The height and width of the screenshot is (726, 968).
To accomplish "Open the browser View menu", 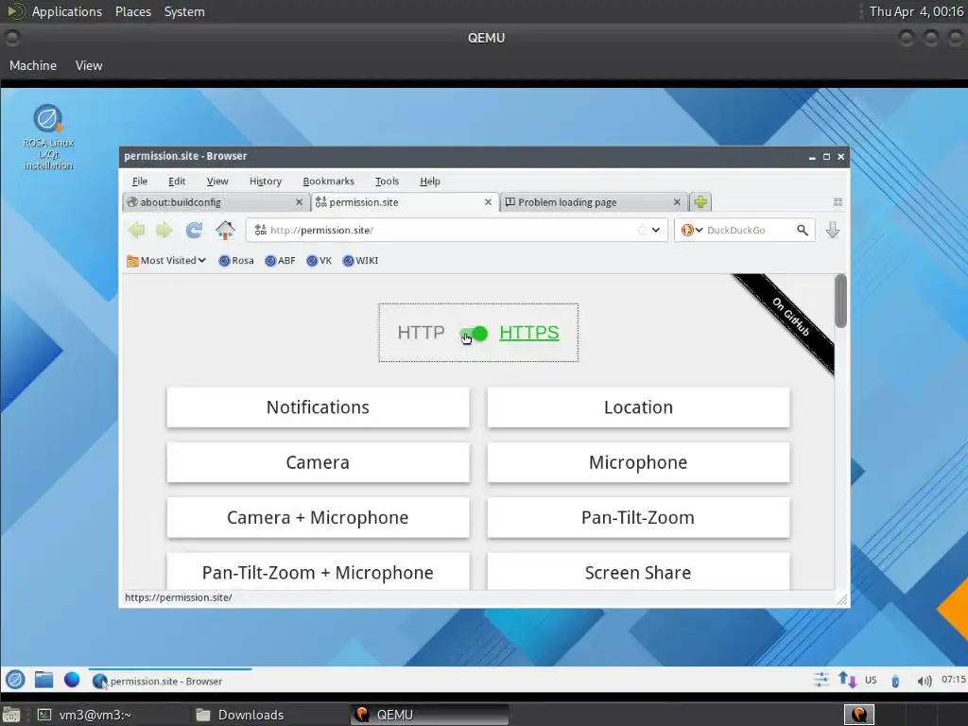I will tap(217, 181).
